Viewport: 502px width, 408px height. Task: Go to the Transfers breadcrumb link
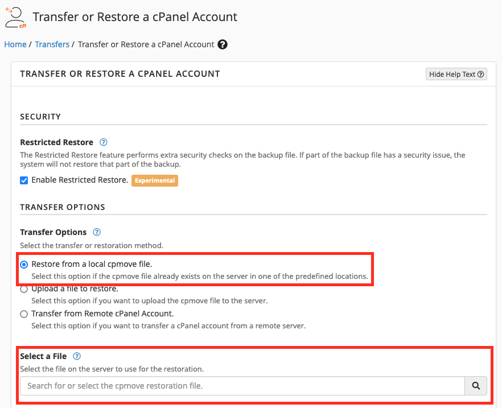click(52, 44)
